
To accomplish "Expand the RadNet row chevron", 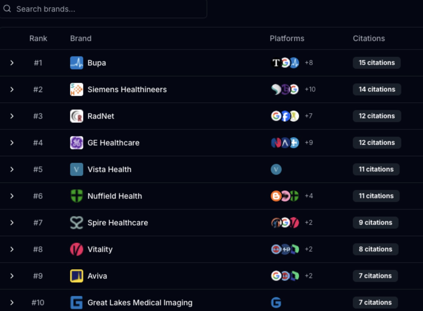I will 12,116.
